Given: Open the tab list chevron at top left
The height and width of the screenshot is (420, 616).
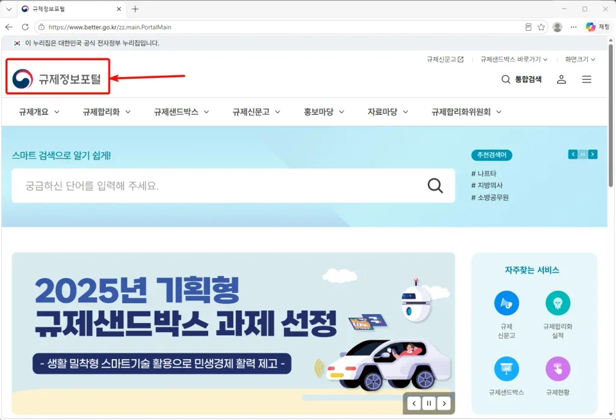Looking at the screenshot, I should (9, 9).
